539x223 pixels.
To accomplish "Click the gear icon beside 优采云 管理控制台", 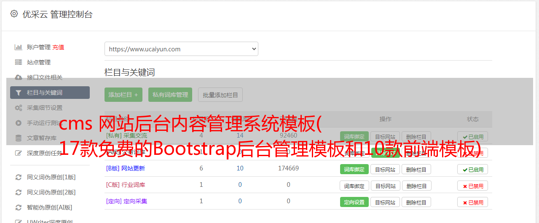I will tap(14, 14).
